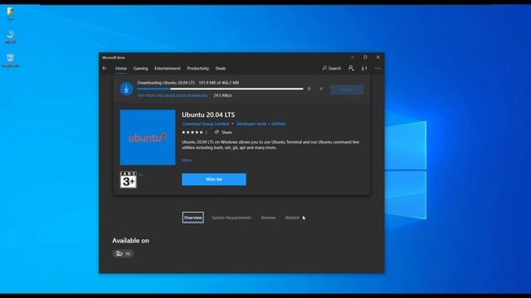The image size is (531, 298).
Task: Open Get more info about faster downloads
Action: coord(173,96)
